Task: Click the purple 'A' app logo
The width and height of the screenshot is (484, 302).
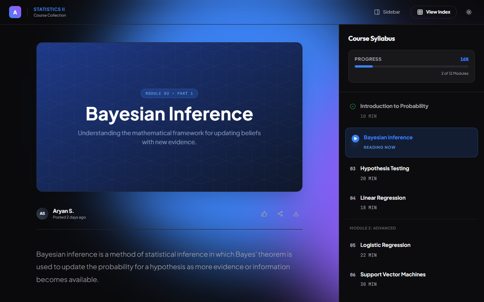Action: (x=15, y=12)
